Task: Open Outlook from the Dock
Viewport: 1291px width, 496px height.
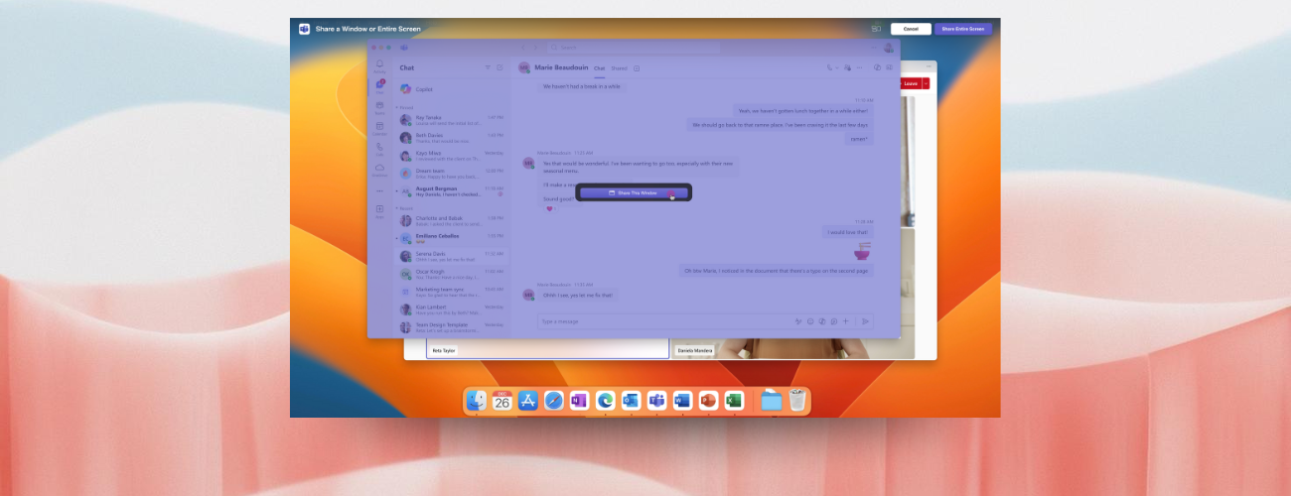Action: point(631,401)
